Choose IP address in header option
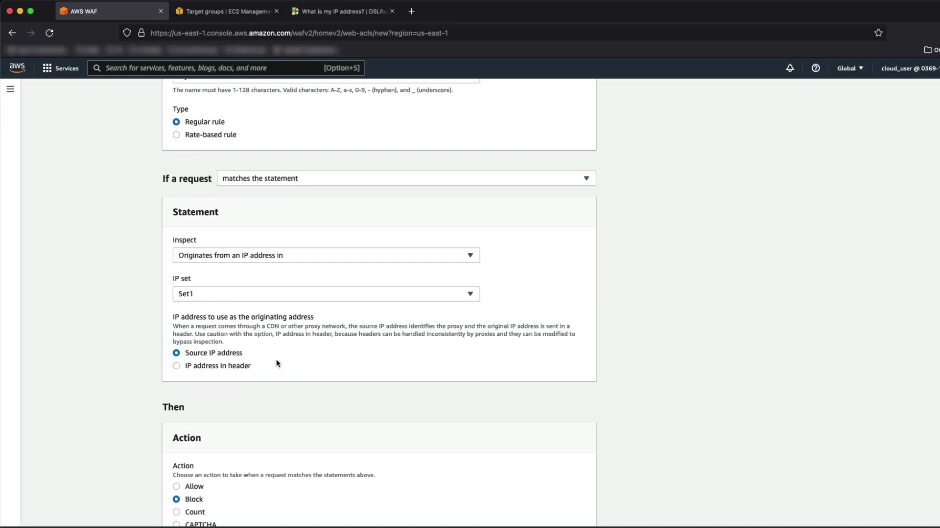 tap(176, 366)
